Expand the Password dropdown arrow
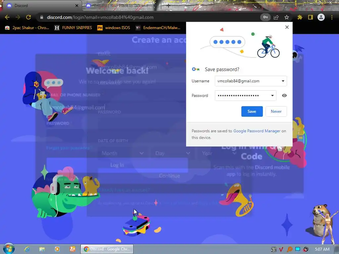 tap(272, 96)
